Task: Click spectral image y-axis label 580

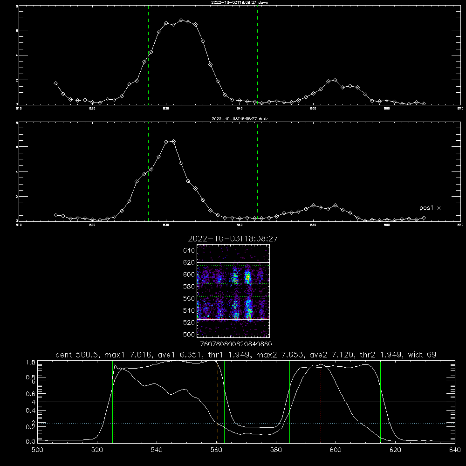Action: [189, 287]
